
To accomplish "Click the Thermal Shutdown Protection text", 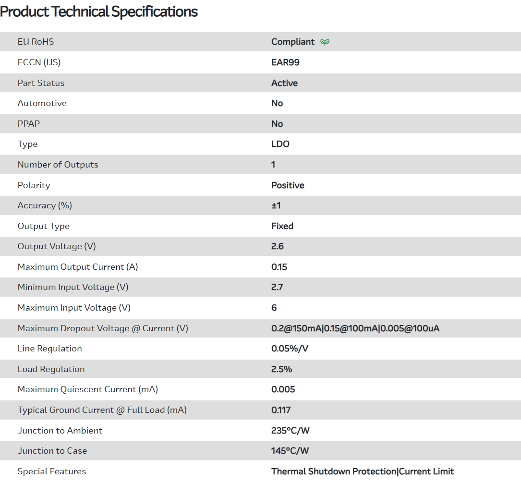I will pos(334,471).
